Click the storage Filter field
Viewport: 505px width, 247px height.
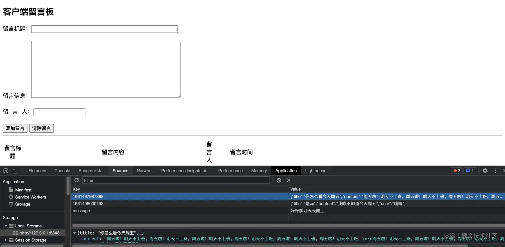pyautogui.click(x=176, y=180)
